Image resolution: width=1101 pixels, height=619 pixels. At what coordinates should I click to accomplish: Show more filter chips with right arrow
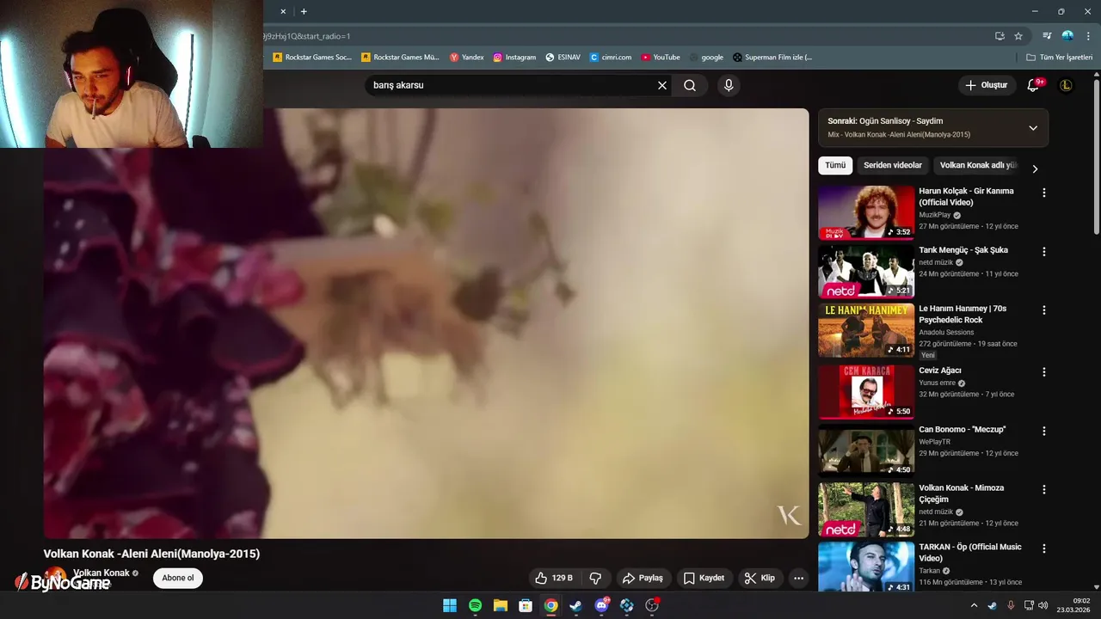(1035, 169)
